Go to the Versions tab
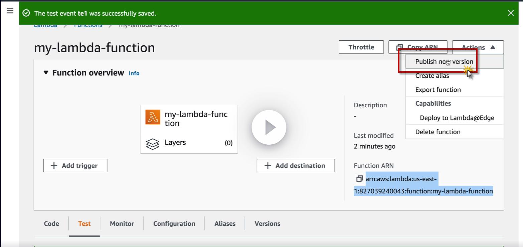The width and height of the screenshot is (523, 247). coord(267,224)
